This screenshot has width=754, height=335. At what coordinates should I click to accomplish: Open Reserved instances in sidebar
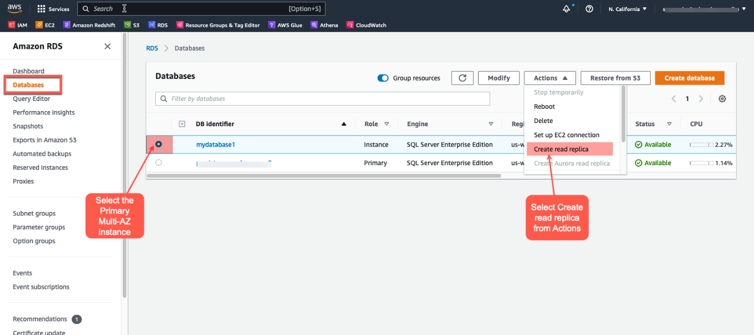point(41,167)
